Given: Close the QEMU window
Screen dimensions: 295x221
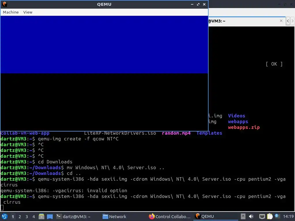Looking at the screenshot, I should click(x=204, y=4).
